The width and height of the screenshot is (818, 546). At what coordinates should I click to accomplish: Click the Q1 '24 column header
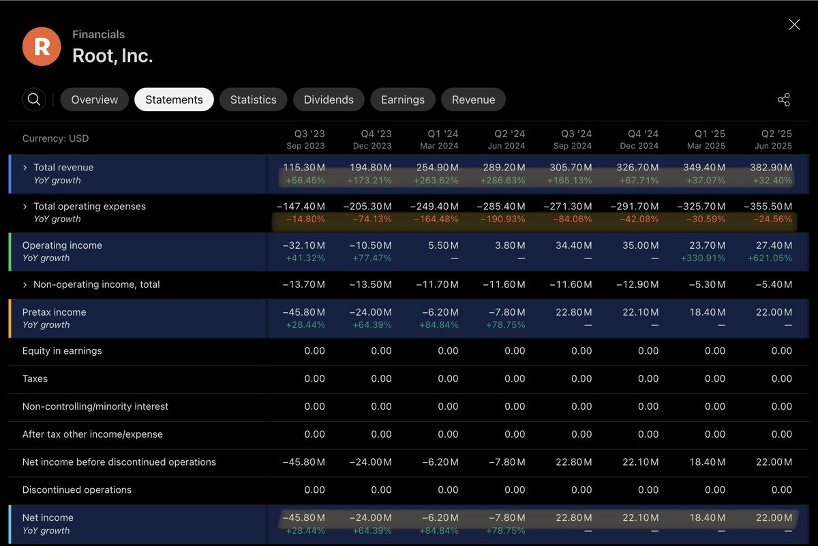click(x=439, y=140)
